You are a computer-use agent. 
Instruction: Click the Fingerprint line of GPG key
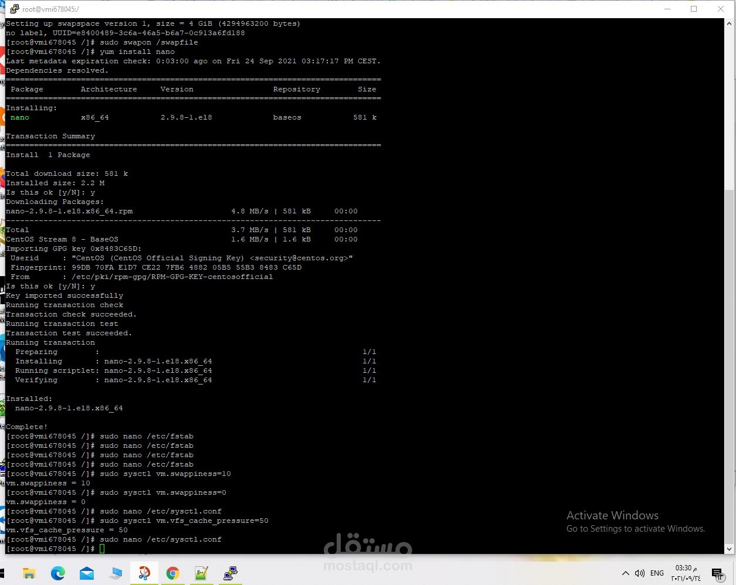click(x=156, y=267)
